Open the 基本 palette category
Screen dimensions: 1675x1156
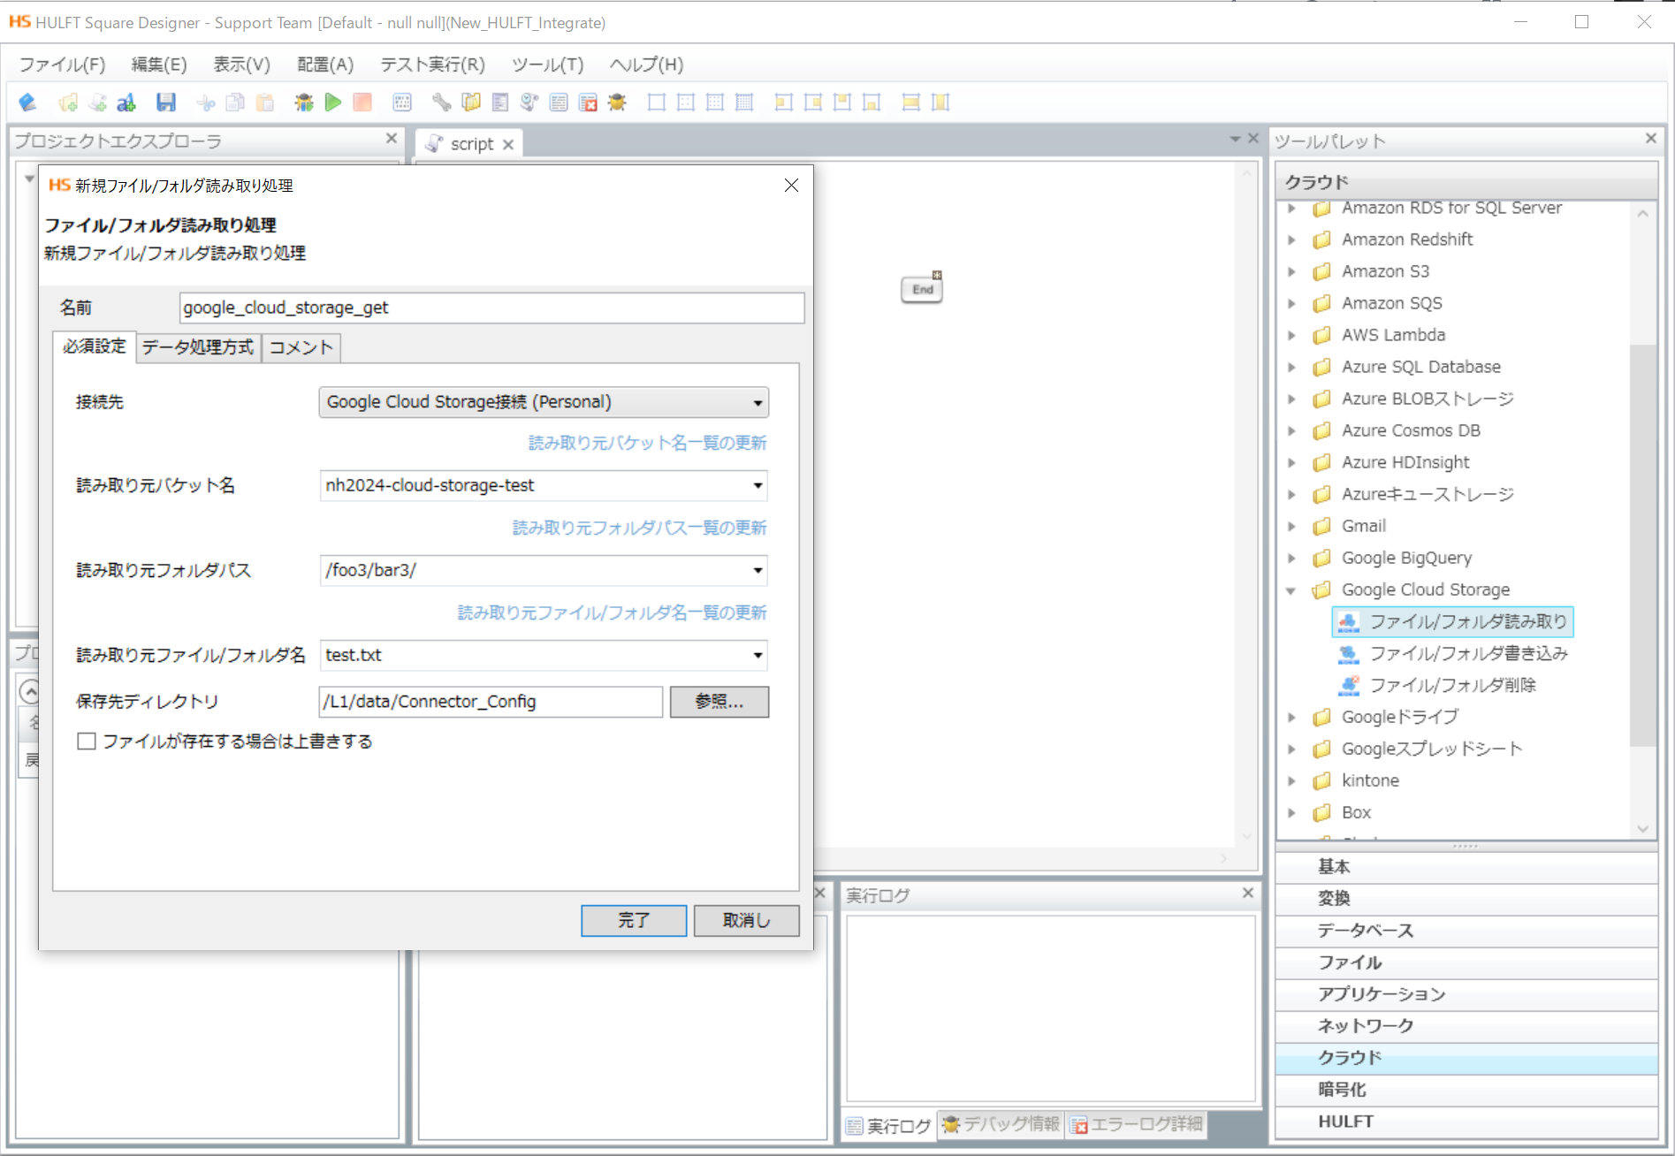1466,867
